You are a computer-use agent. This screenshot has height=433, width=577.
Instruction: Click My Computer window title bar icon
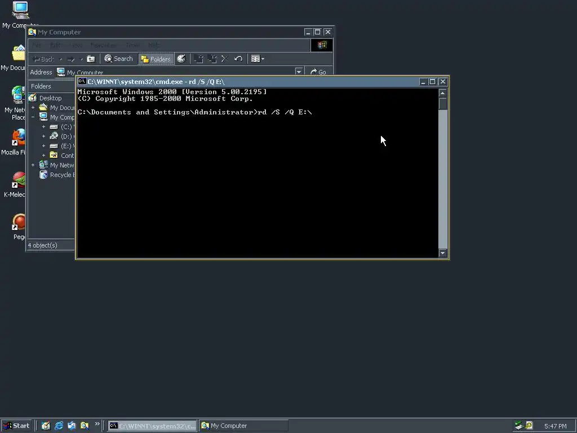32,32
